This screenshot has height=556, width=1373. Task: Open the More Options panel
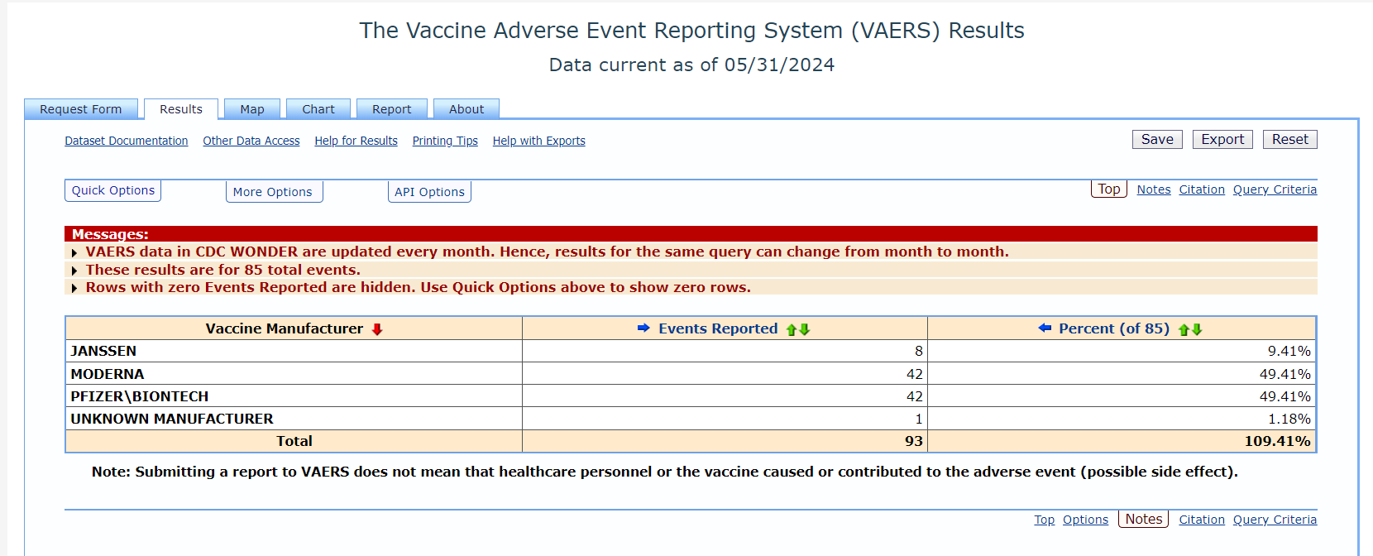coord(273,192)
